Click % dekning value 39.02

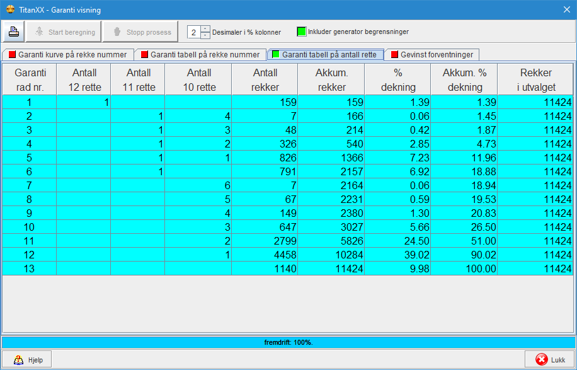click(x=397, y=255)
